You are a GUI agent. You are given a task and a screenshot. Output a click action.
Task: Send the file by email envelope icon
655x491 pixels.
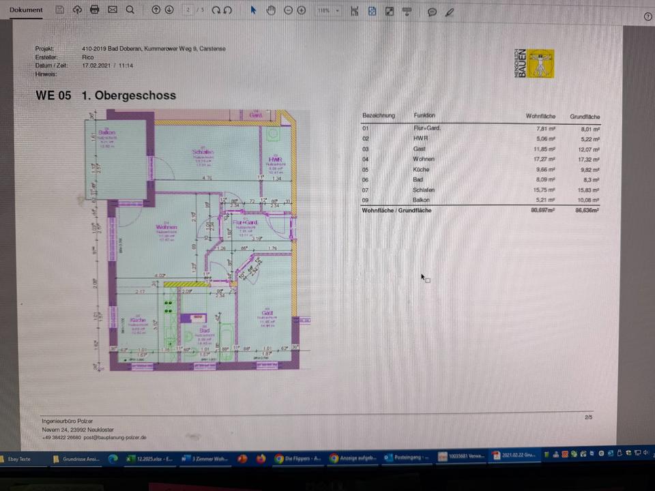coord(113,10)
